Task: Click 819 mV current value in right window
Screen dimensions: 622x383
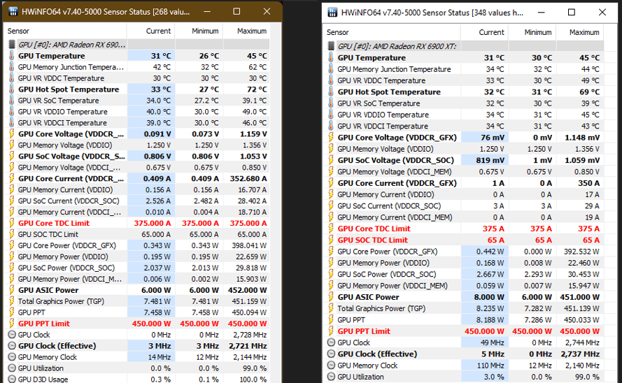Action: (490, 160)
